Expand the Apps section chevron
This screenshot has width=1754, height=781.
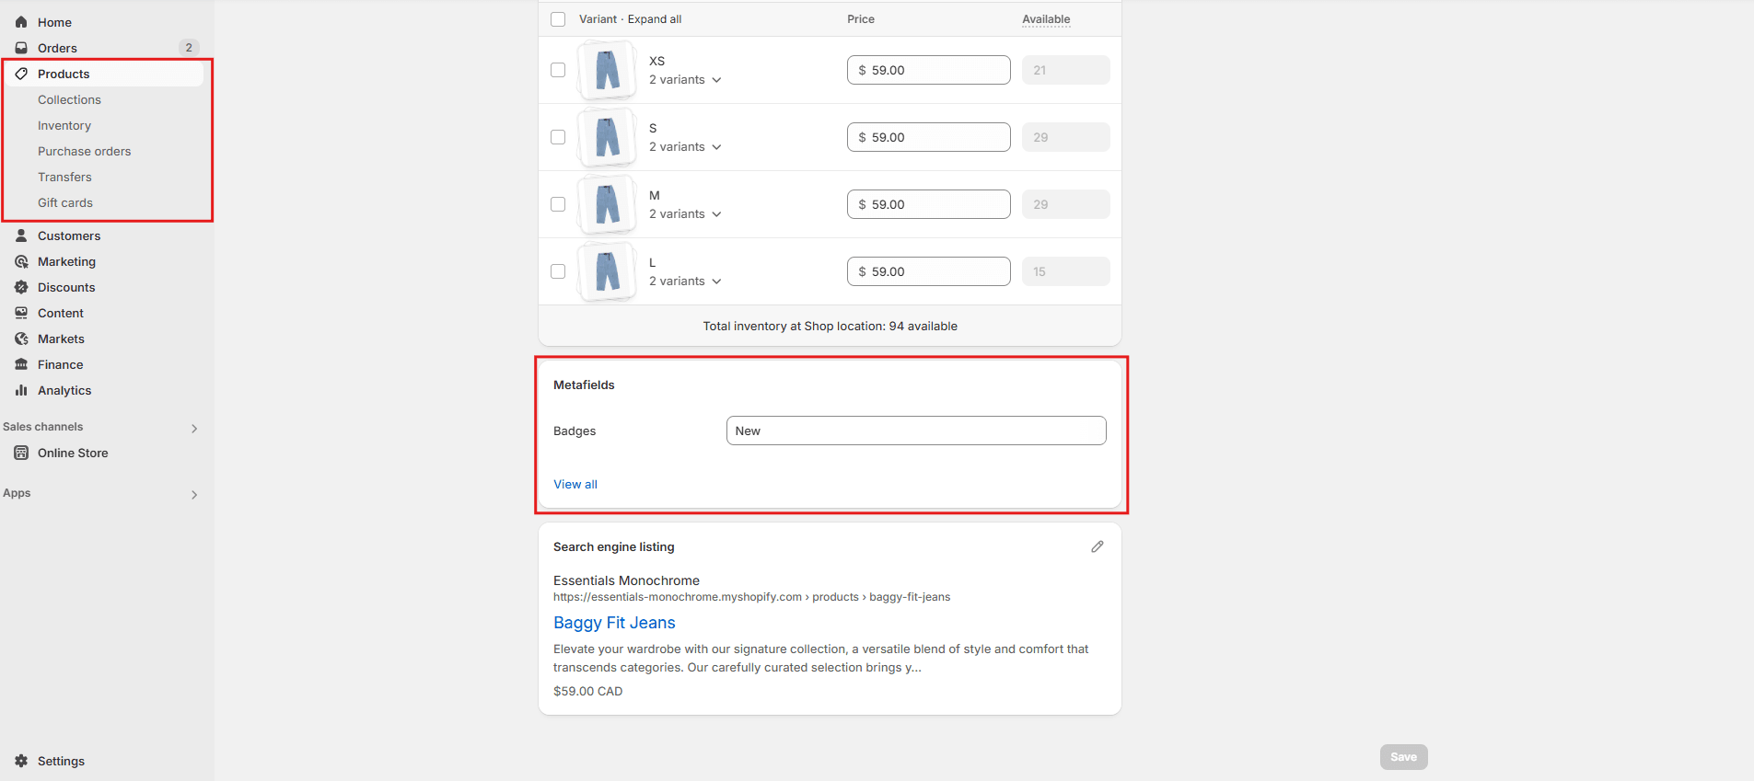[194, 495]
